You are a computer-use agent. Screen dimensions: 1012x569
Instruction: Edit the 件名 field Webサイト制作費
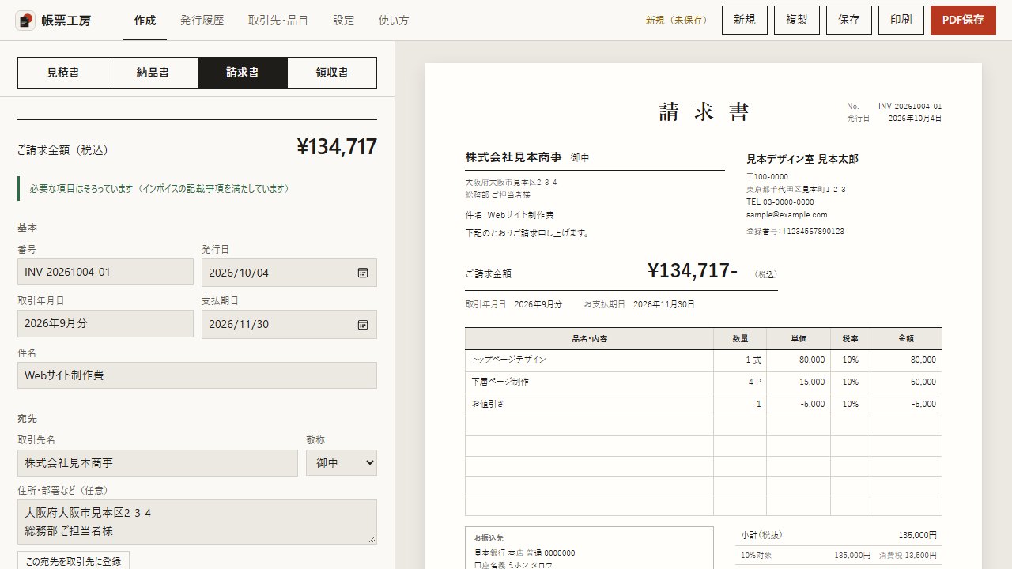(x=197, y=375)
